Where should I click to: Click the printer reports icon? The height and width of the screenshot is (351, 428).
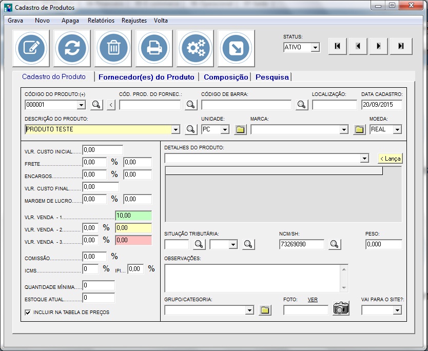(x=154, y=48)
